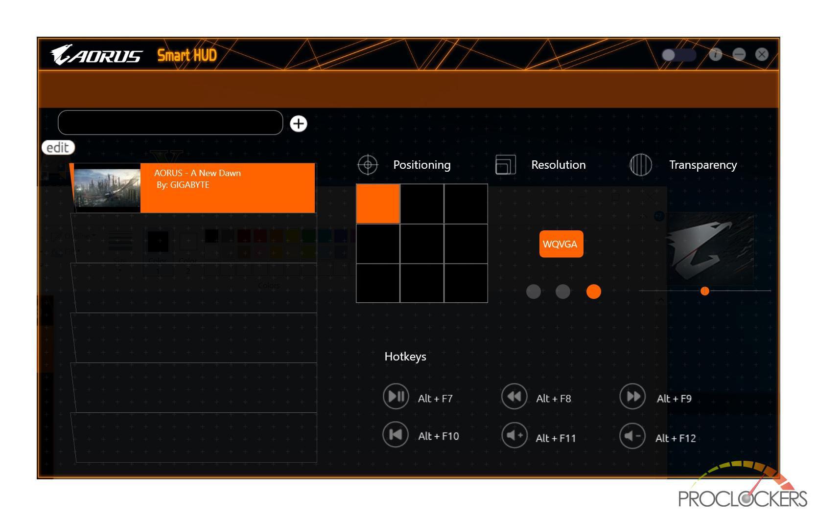The width and height of the screenshot is (817, 516).
Task: Select bottom-left position in grid
Action: [378, 283]
